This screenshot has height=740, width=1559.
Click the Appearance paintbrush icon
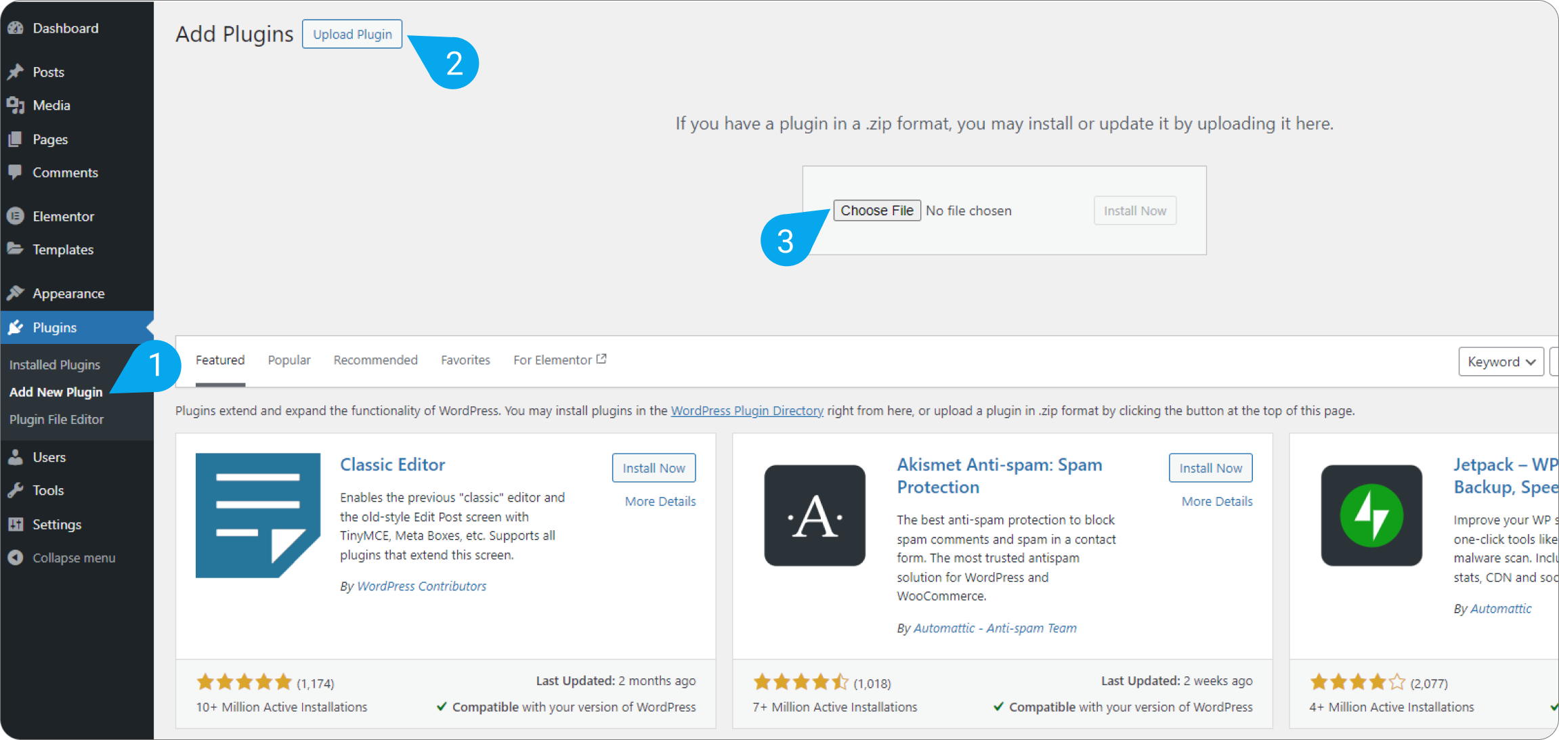[x=16, y=293]
